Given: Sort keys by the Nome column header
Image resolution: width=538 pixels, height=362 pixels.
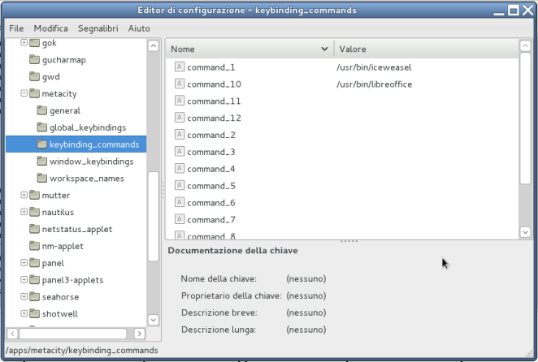Looking at the screenshot, I should 244,49.
